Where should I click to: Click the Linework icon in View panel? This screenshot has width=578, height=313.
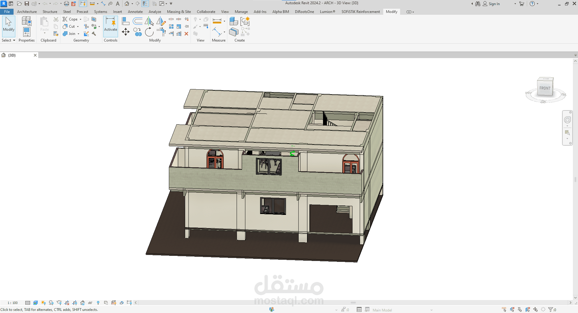click(206, 26)
